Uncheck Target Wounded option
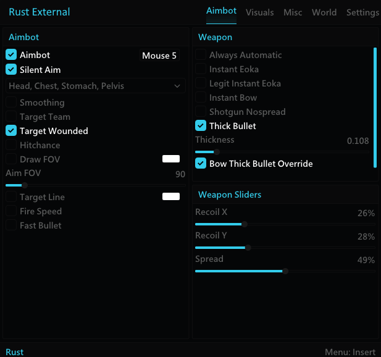The height and width of the screenshot is (357, 381). (x=11, y=131)
